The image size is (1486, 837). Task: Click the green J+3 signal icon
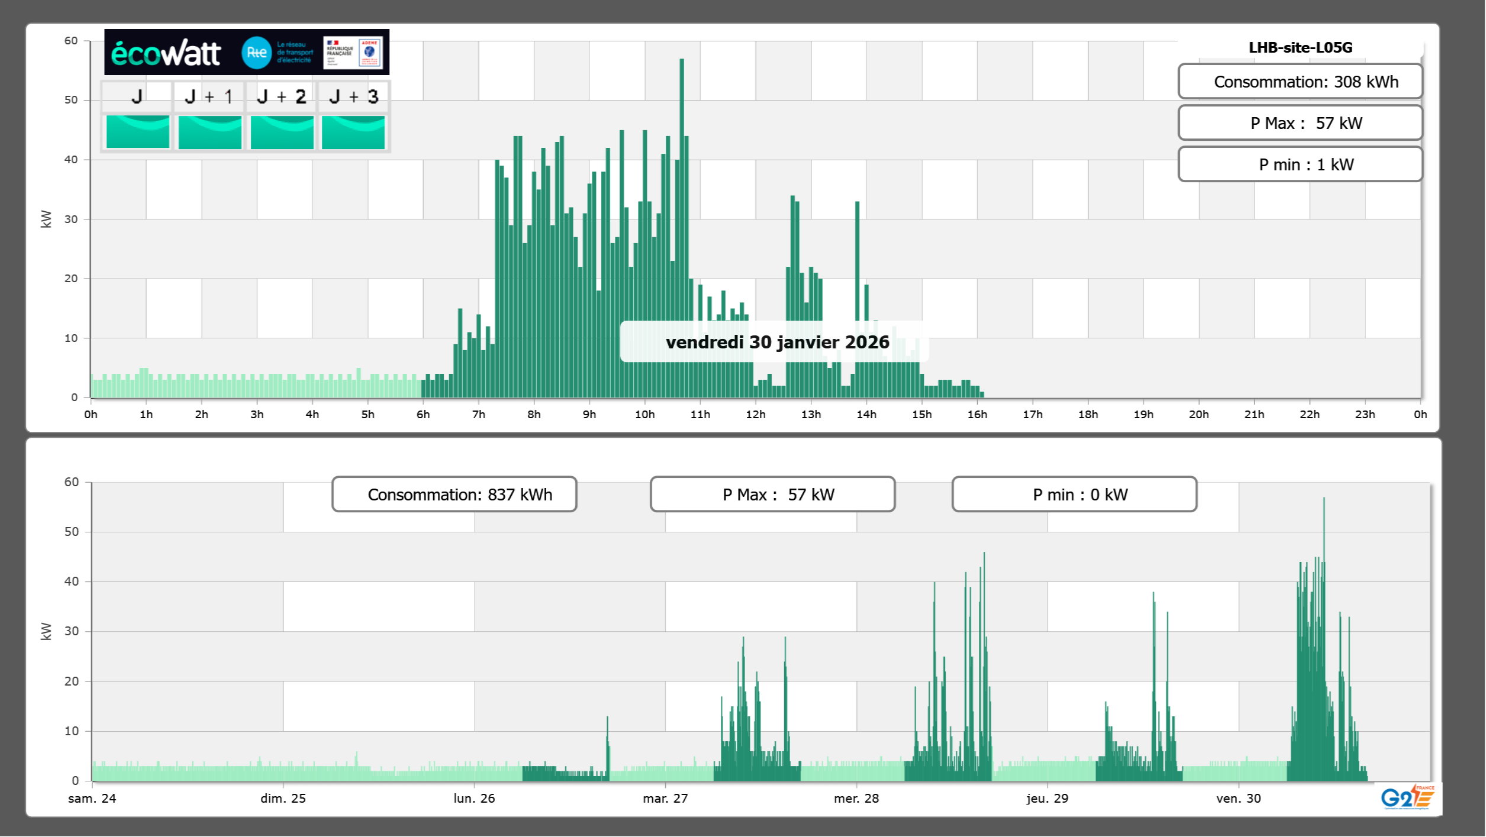pos(353,131)
